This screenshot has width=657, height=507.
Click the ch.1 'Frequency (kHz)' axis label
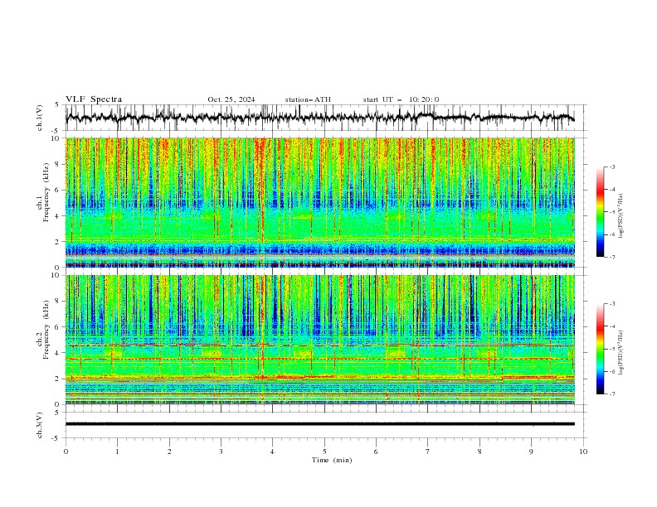point(46,192)
